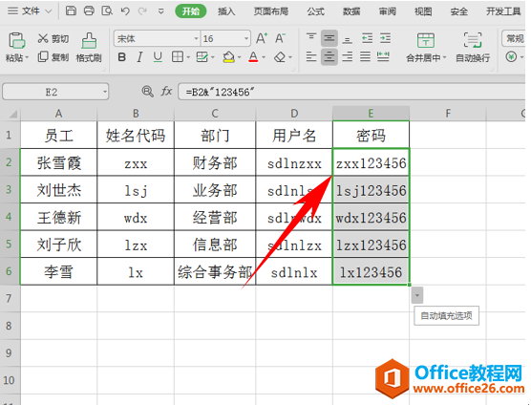Click the eraser clear format icon
The width and height of the screenshot is (531, 405).
tap(280, 57)
